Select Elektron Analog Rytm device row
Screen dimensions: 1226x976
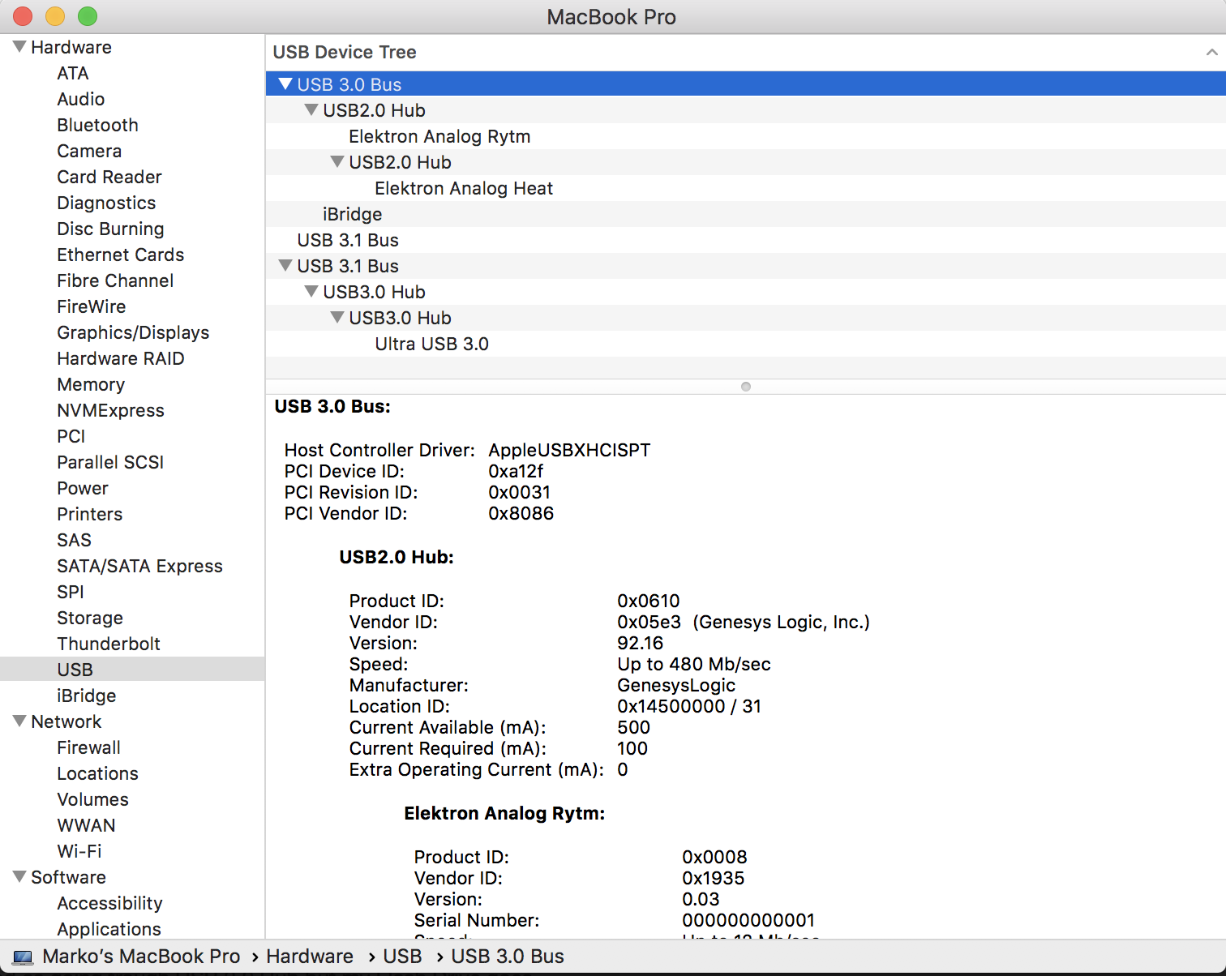pyautogui.click(x=745, y=136)
